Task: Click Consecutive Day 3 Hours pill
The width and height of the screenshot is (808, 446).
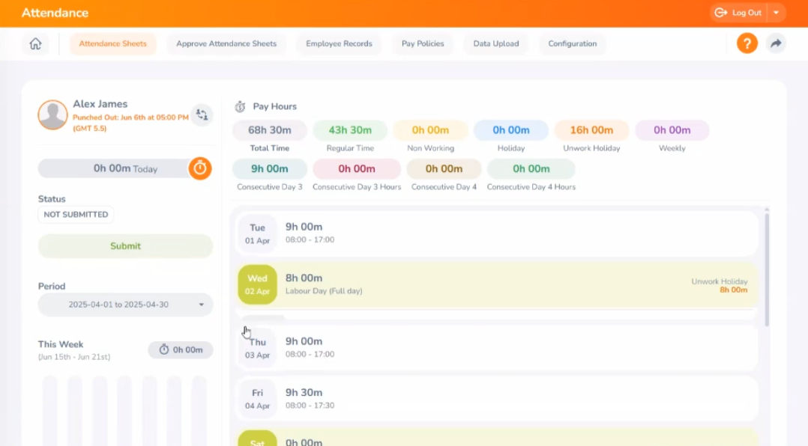Action: pyautogui.click(x=357, y=168)
